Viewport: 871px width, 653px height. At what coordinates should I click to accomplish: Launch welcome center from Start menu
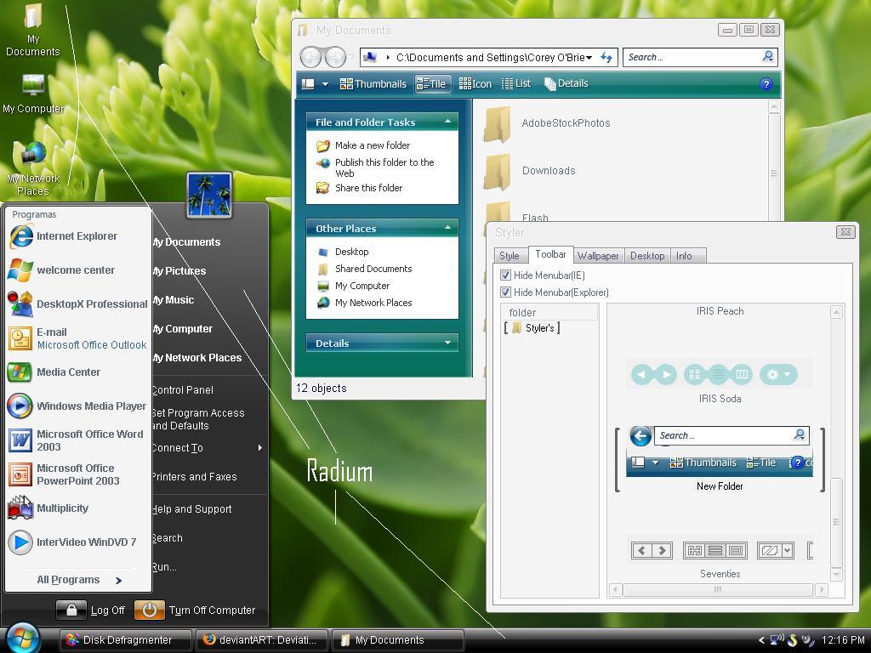coord(77,270)
